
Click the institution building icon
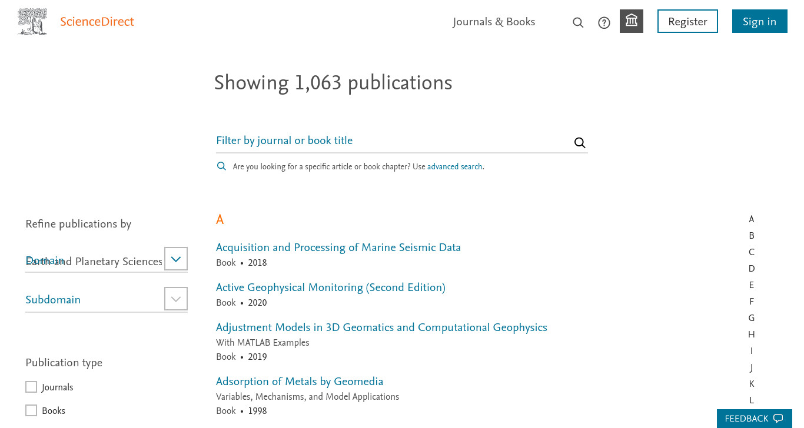(x=632, y=21)
